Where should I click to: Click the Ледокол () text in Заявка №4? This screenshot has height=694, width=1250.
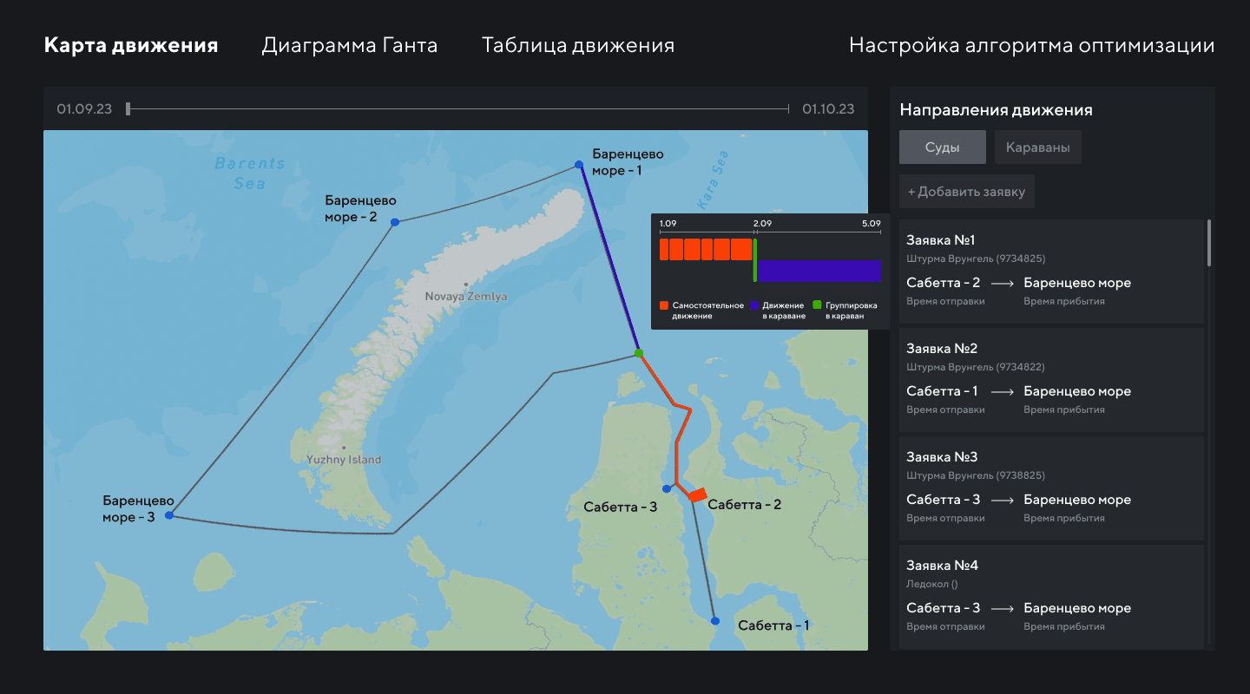click(932, 584)
